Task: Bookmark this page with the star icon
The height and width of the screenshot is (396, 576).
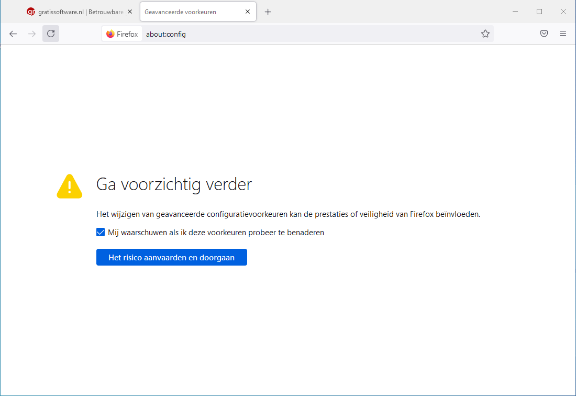Action: click(485, 34)
